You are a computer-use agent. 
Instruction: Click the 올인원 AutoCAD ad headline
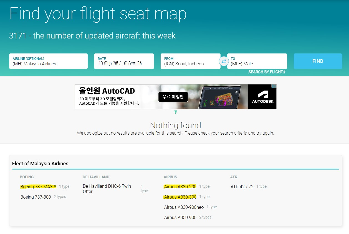point(107,91)
